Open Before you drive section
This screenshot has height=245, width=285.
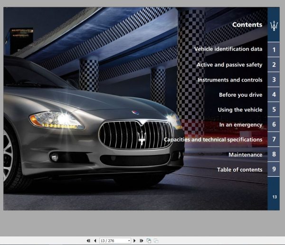pyautogui.click(x=241, y=95)
